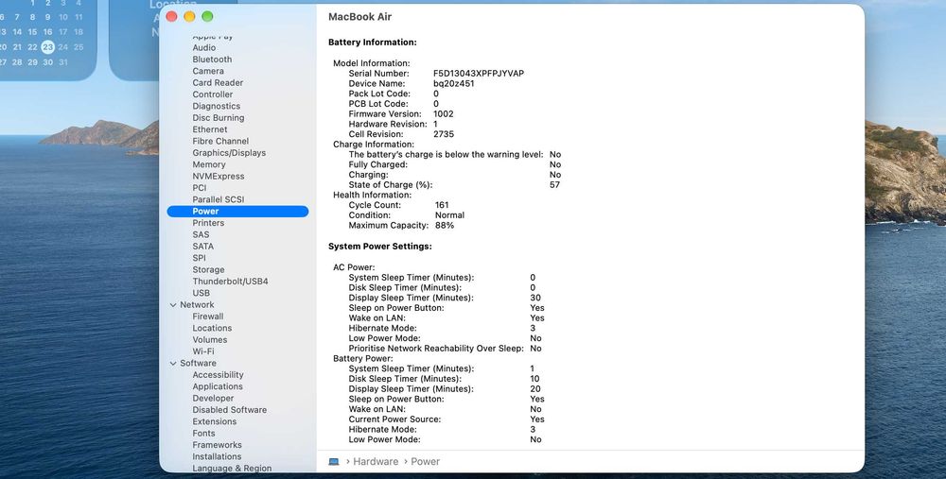This screenshot has height=479, width=946.
Task: Select SPI in the sidebar
Action: 199,258
